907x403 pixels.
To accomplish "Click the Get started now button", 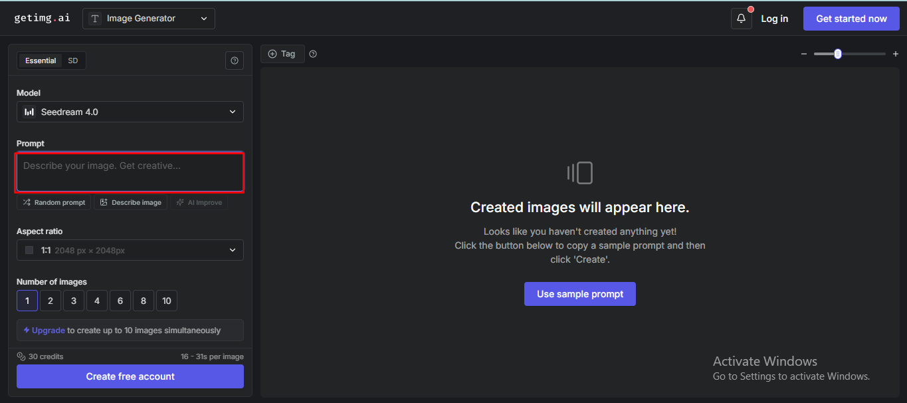I will pos(851,19).
